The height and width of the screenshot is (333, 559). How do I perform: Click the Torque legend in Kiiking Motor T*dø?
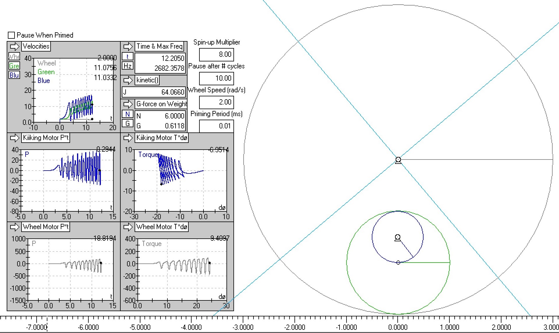(148, 155)
